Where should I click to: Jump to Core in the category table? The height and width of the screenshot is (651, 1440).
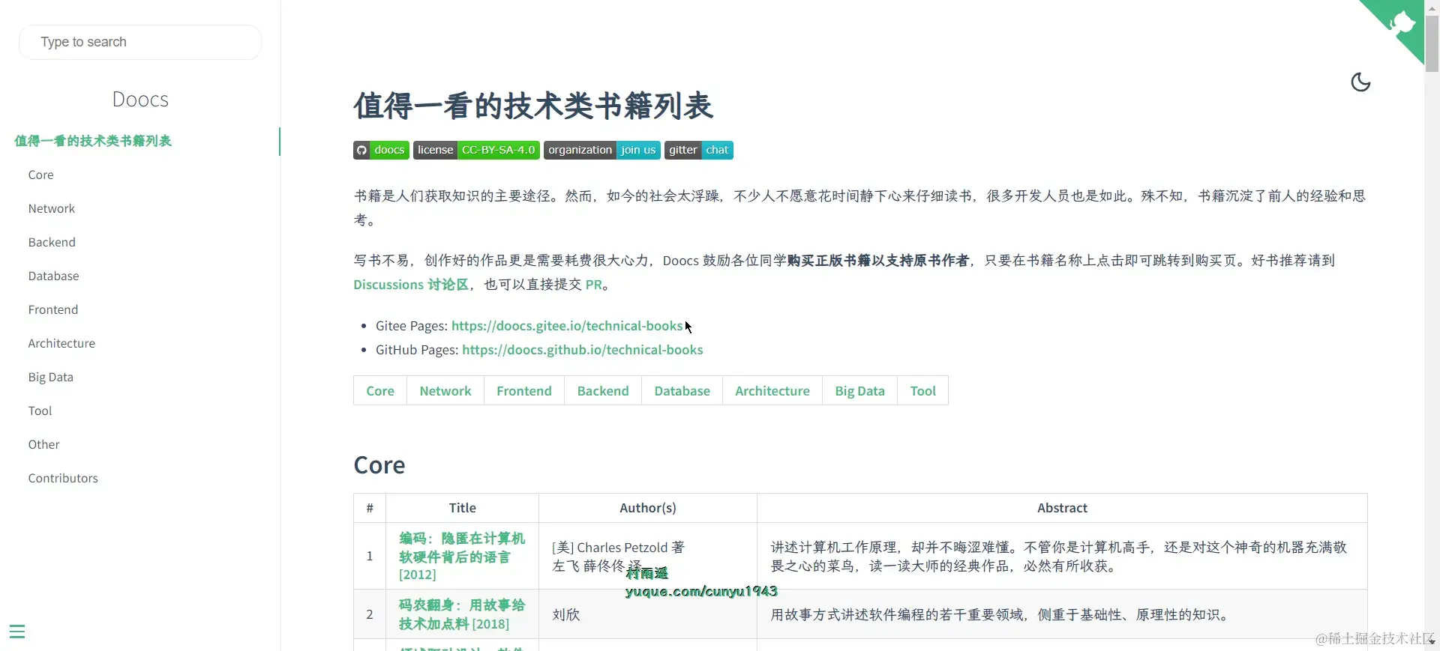[380, 390]
